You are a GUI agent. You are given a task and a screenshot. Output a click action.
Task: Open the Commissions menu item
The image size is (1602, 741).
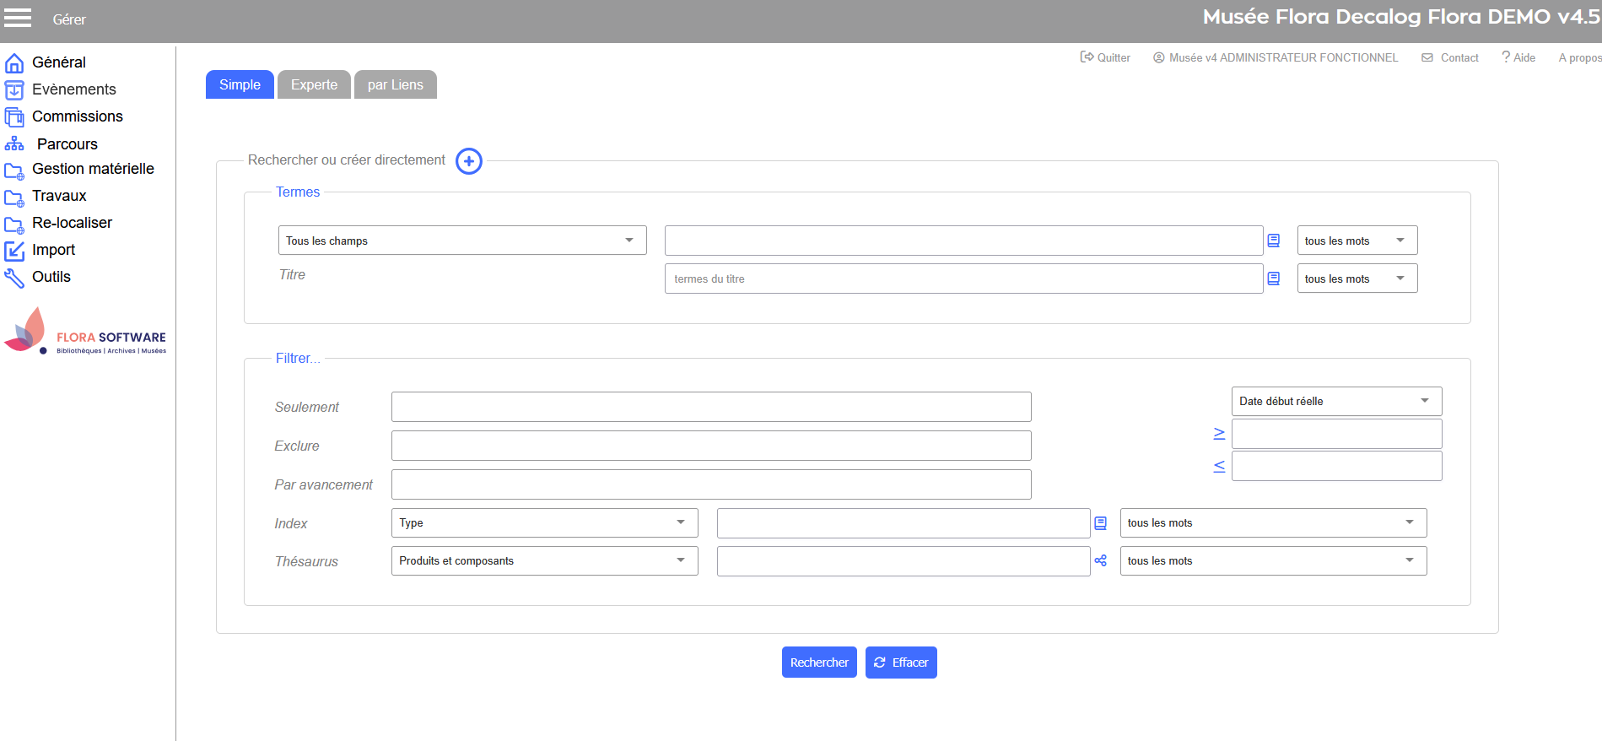(x=77, y=116)
